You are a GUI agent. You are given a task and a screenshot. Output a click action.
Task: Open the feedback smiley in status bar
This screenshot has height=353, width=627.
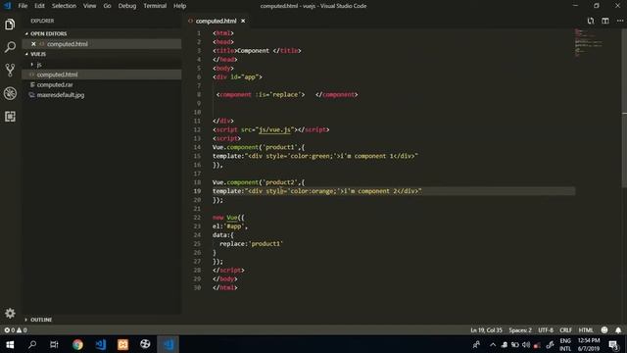click(x=604, y=330)
